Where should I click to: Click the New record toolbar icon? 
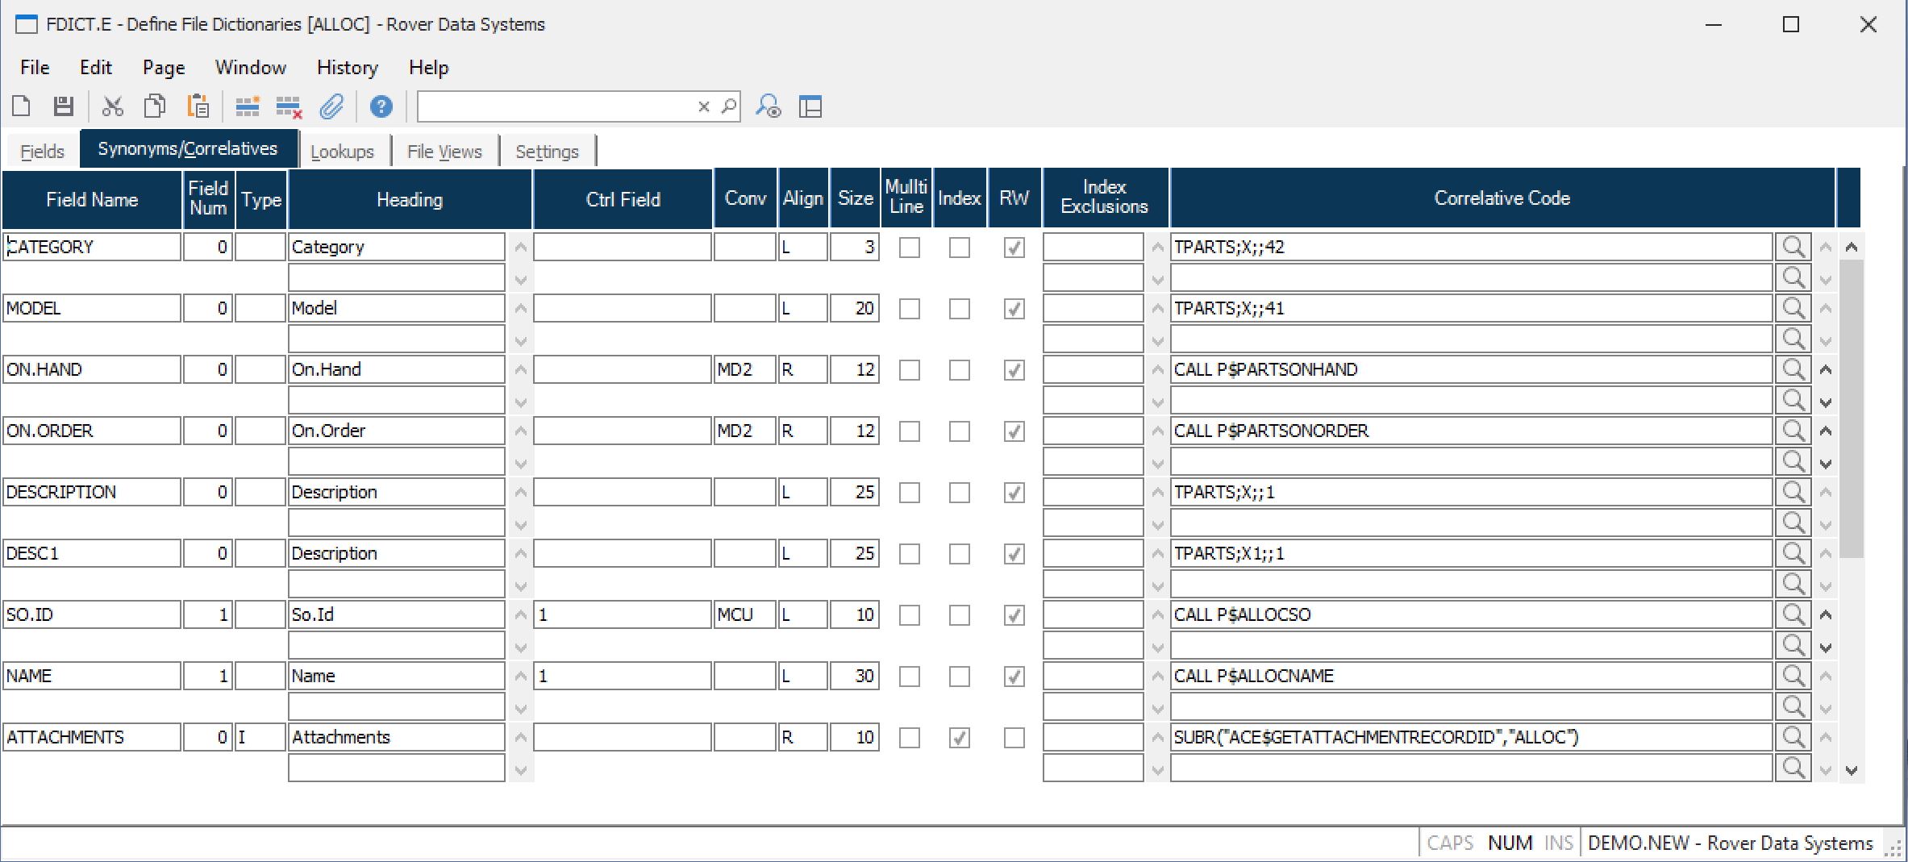[x=22, y=106]
